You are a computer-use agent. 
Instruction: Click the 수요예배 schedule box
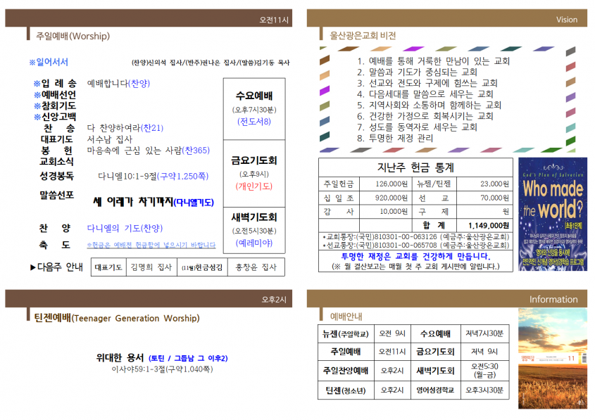254,109
